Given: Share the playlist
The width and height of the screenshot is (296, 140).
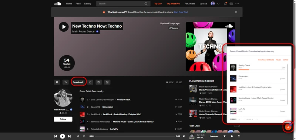Looking at the screenshot, I should tap(90, 82).
